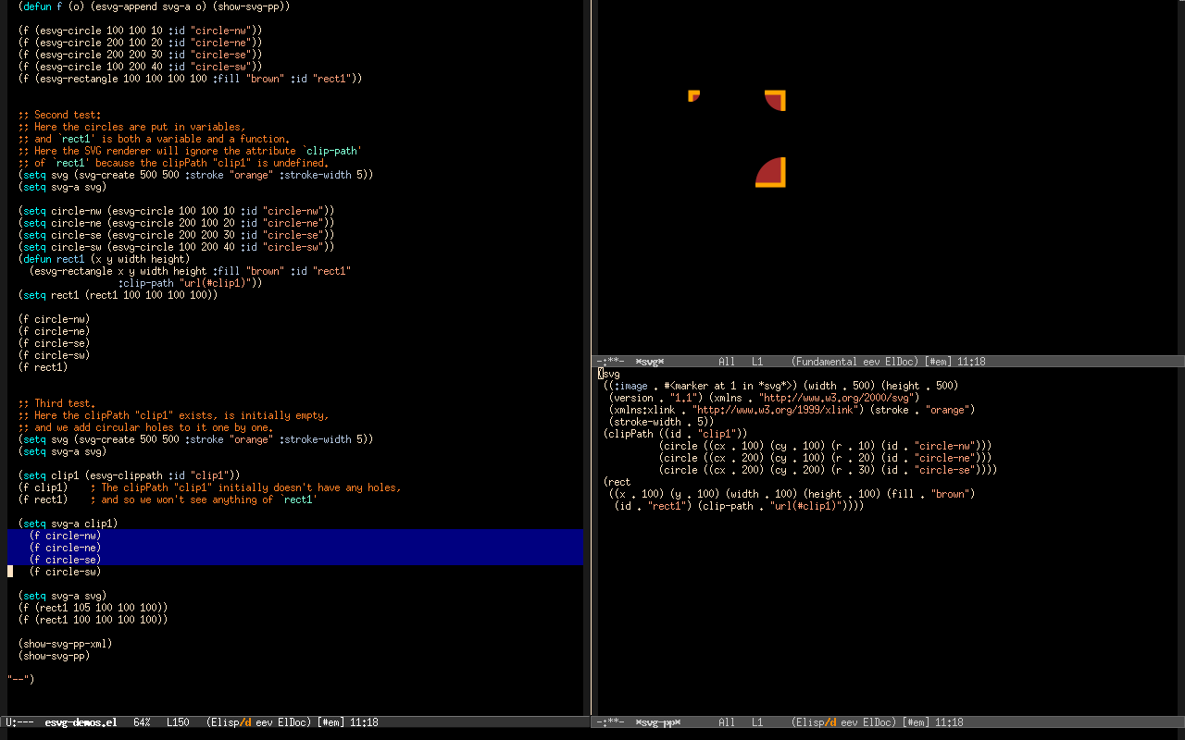This screenshot has width=1185, height=740.
Task: Click the (setq clip1 (esvg-clippath ...)) line
Action: (x=129, y=475)
